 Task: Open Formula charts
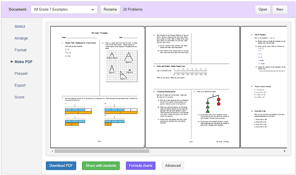(141, 166)
